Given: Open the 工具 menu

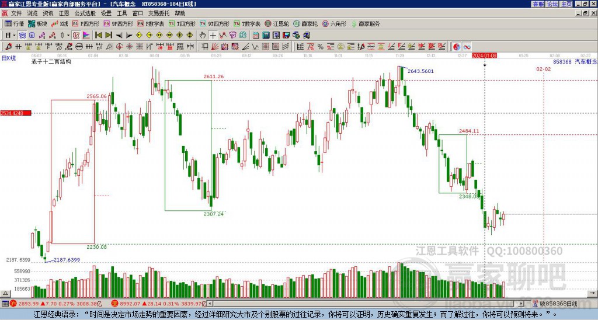Looking at the screenshot, I should click(x=121, y=13).
